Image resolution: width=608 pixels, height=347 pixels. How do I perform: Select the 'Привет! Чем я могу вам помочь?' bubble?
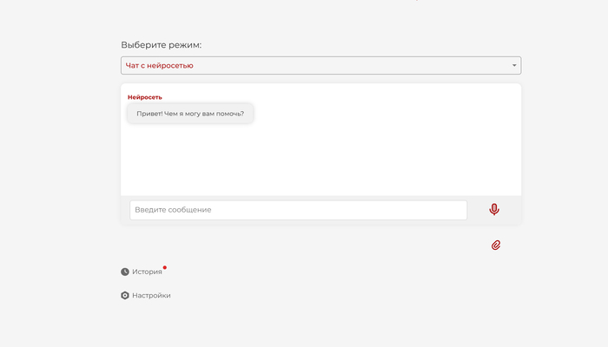pos(190,114)
